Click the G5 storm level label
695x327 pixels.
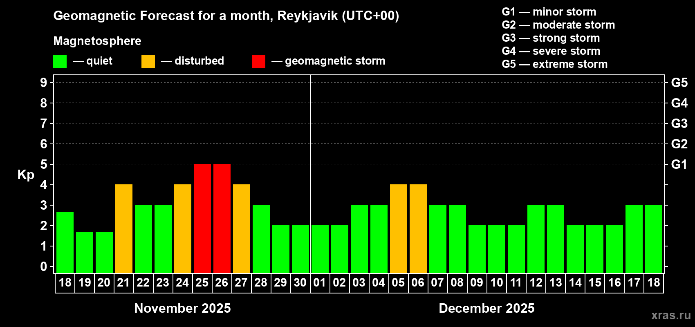point(679,83)
